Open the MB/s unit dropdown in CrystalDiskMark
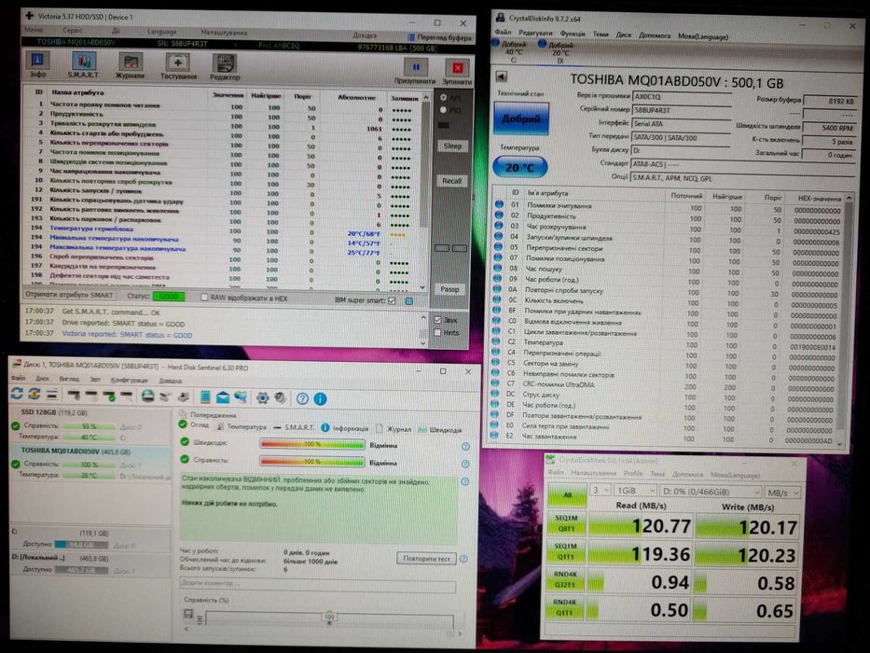The width and height of the screenshot is (870, 653). [782, 493]
